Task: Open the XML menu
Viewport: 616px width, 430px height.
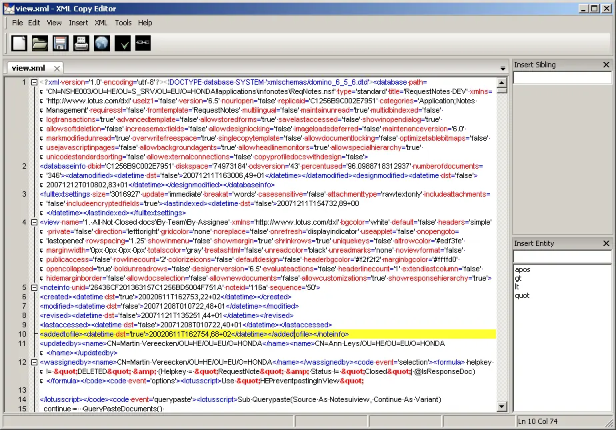Action: click(101, 23)
